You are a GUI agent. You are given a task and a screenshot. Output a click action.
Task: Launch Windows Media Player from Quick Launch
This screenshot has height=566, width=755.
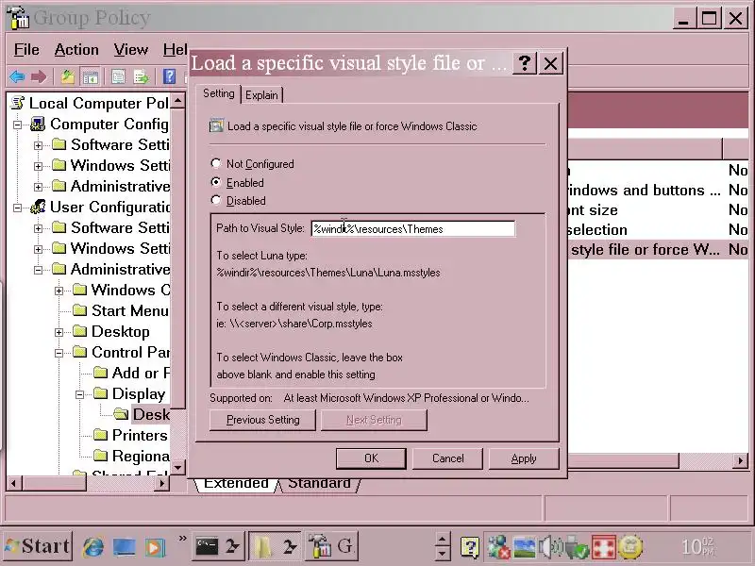click(x=154, y=547)
